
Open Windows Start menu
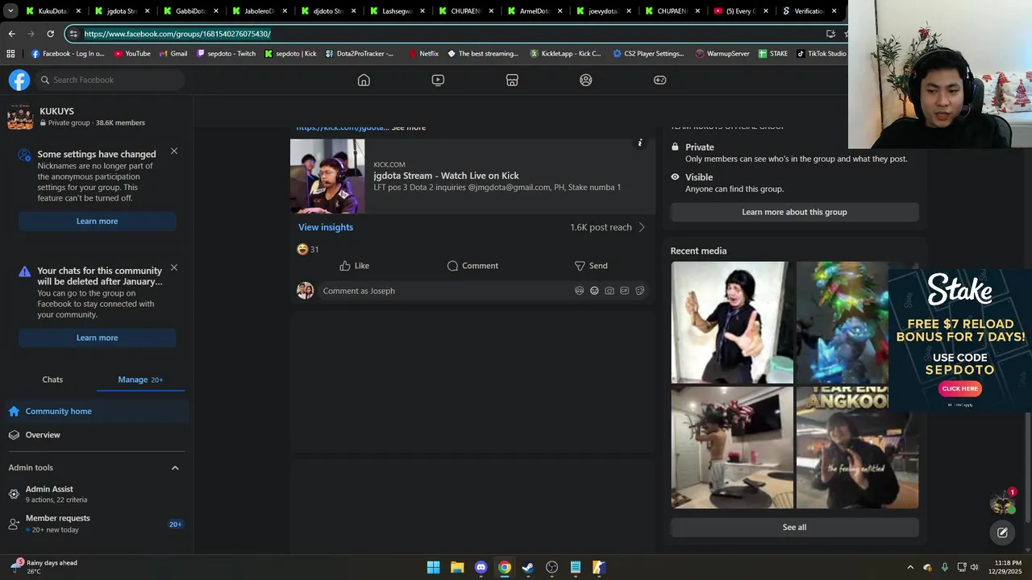pos(433,567)
